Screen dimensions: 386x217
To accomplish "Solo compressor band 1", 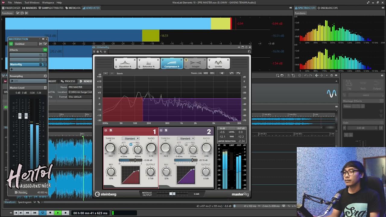I will tap(111, 130).
